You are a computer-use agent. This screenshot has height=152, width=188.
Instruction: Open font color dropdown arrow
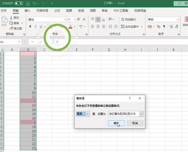pos(75,27)
